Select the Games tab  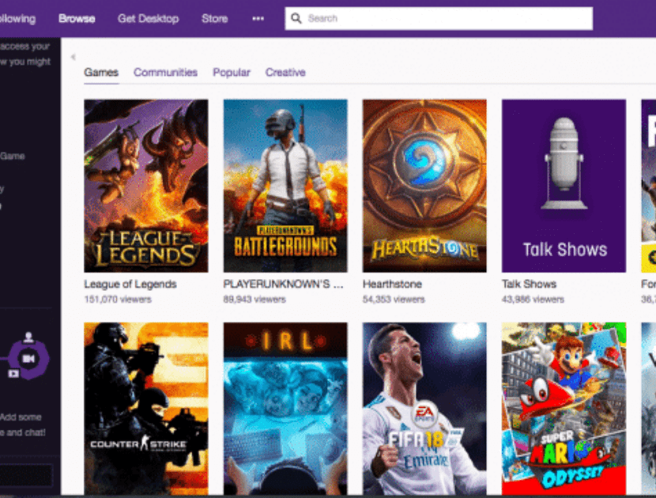click(x=101, y=72)
